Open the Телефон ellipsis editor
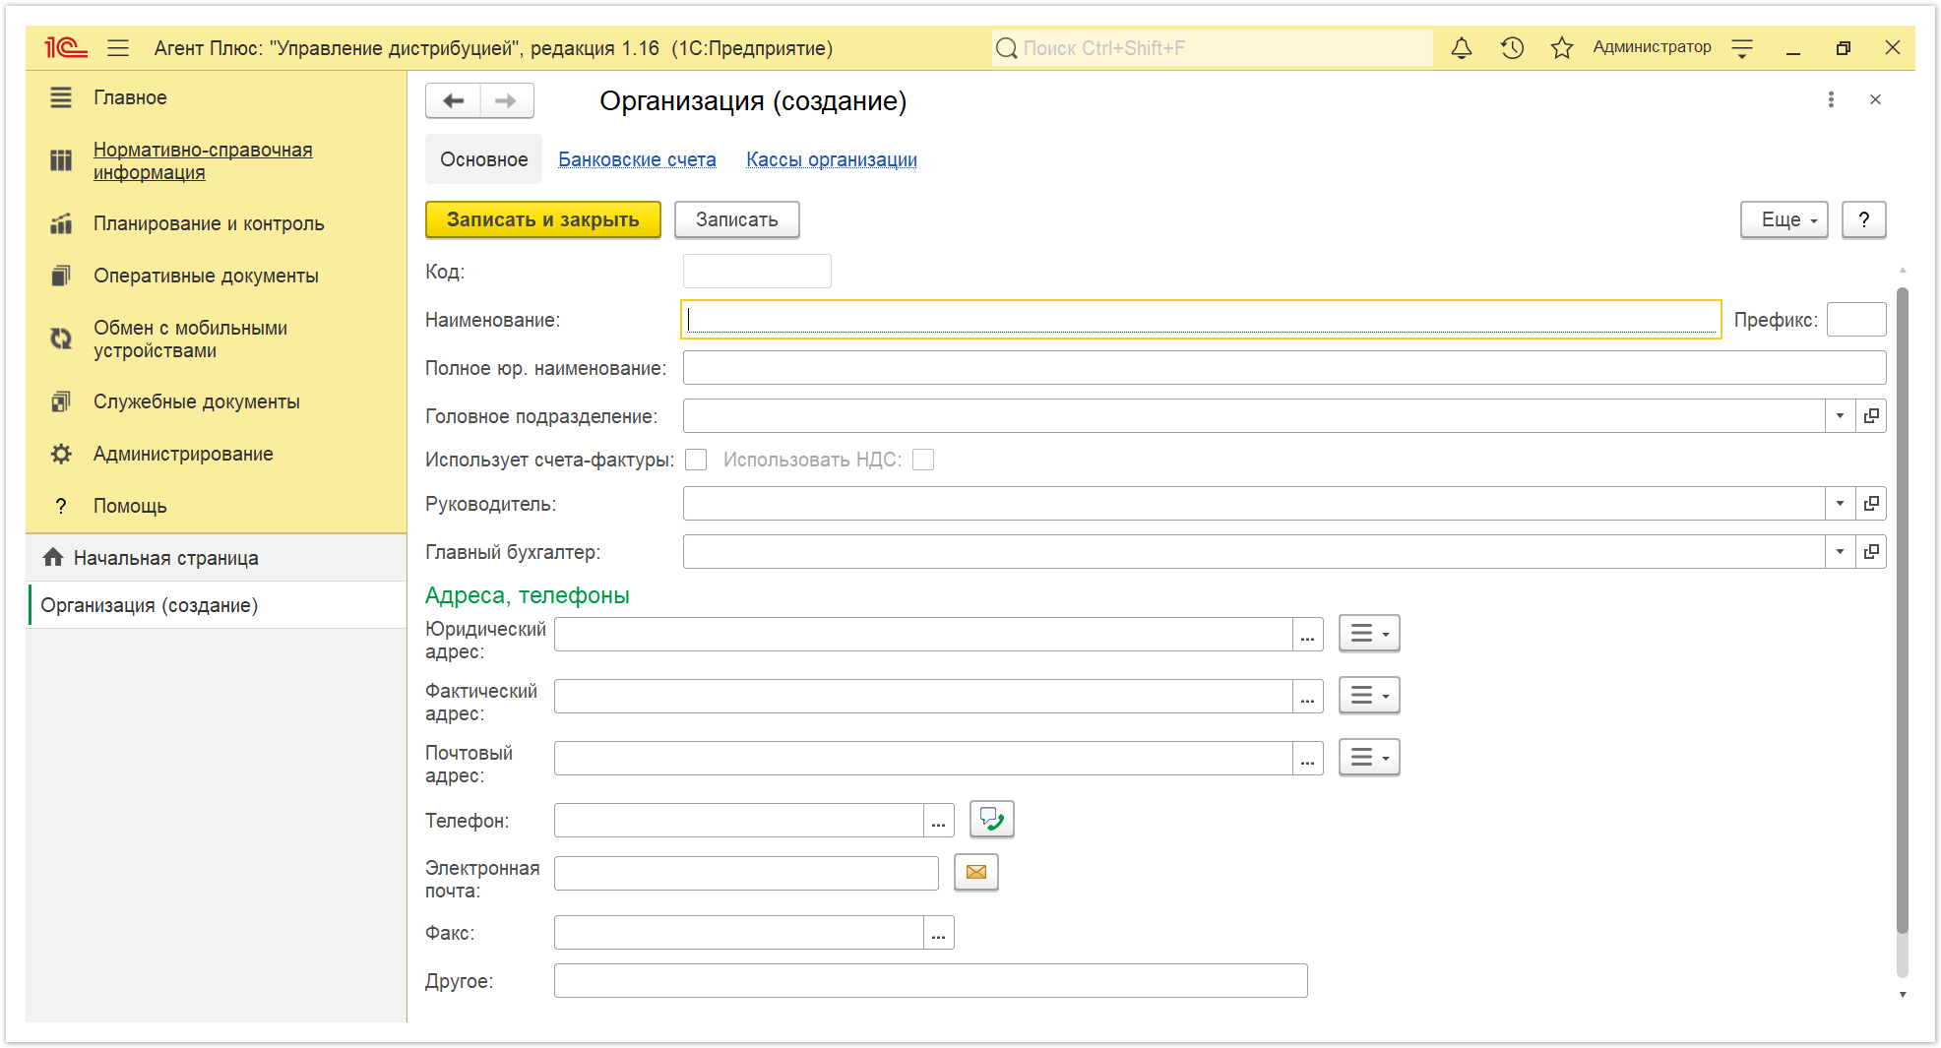 click(938, 821)
